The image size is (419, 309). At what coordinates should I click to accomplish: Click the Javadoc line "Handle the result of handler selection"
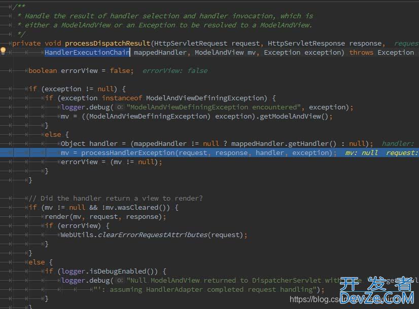[x=165, y=16]
